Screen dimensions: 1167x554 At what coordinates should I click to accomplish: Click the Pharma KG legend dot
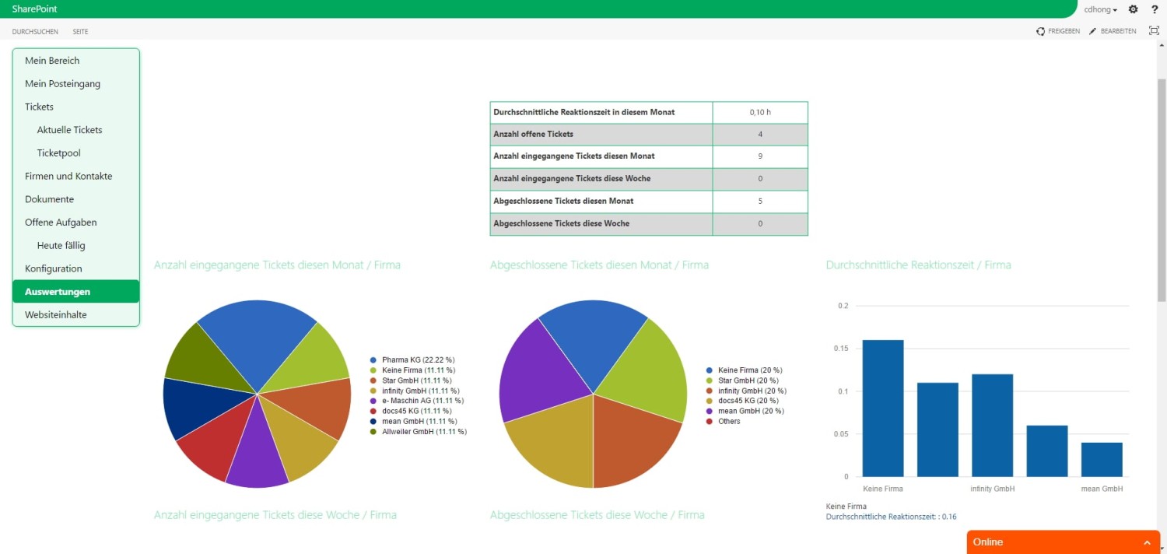click(373, 360)
